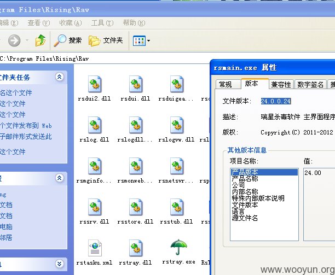This screenshot has height=275, width=335.
Task: Click the rsmain.exe 属性 title bar
Action: 273,68
